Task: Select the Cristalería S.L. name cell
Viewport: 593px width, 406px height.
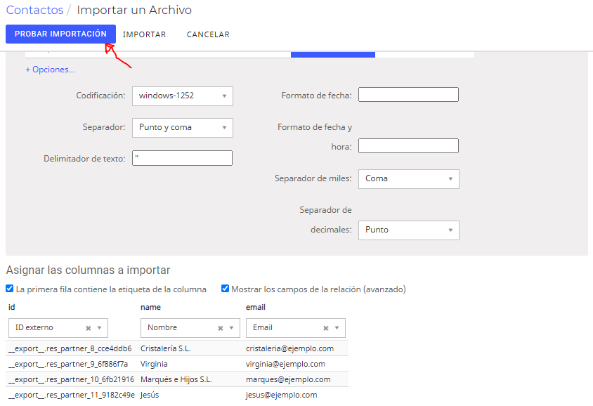Action: coord(166,348)
